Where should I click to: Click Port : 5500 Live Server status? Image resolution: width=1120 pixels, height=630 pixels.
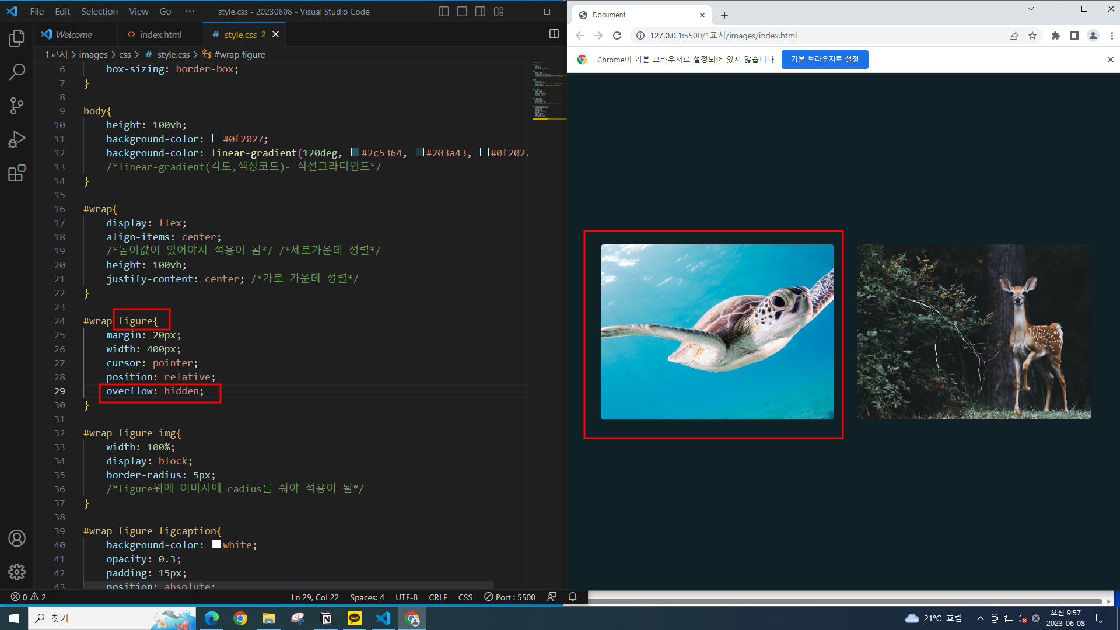click(510, 597)
